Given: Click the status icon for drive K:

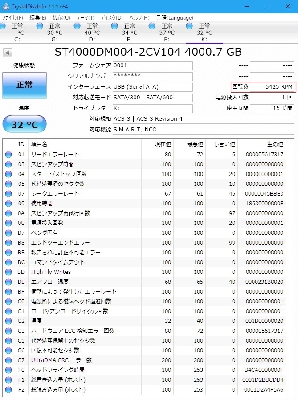Looking at the screenshot, I should click(x=189, y=26).
